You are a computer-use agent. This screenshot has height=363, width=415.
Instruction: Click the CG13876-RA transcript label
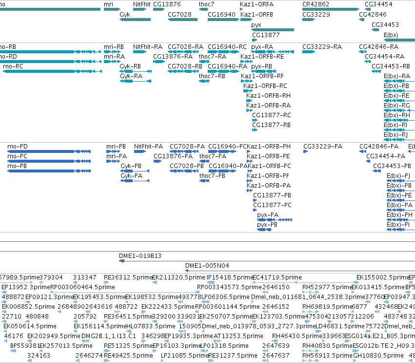coord(173,57)
